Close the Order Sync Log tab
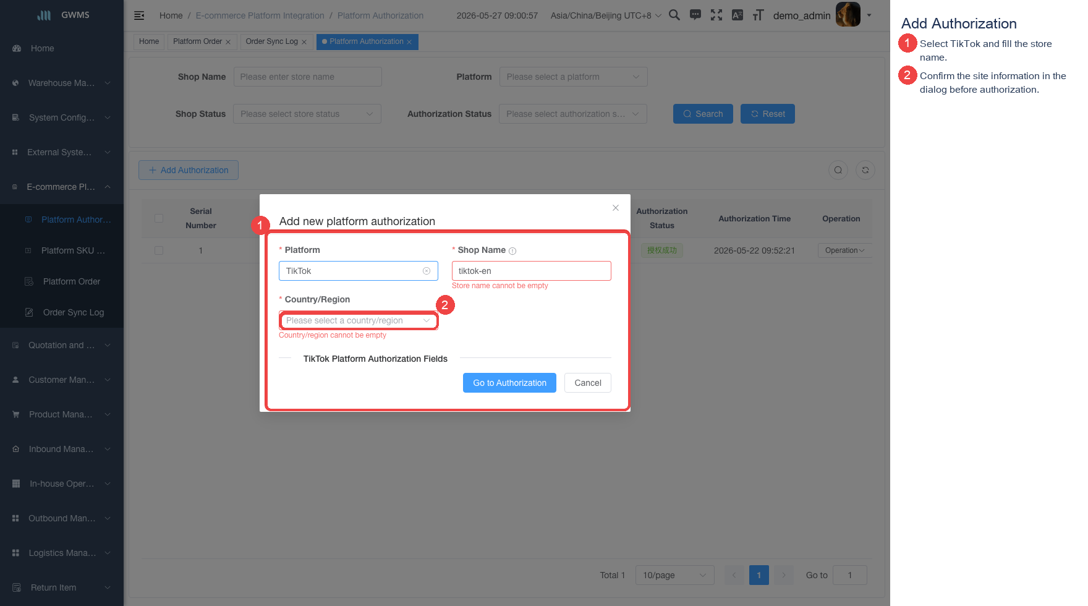 coord(304,42)
